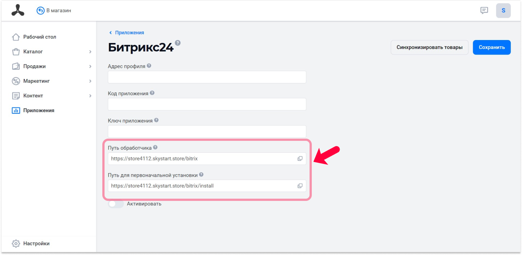This screenshot has width=522, height=255.
Task: Click the Рабочий стол home icon
Action: (x=16, y=37)
